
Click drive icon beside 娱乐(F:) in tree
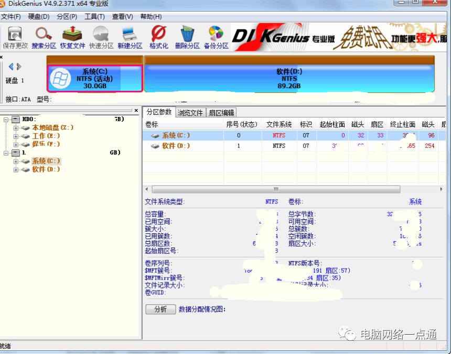(25, 145)
